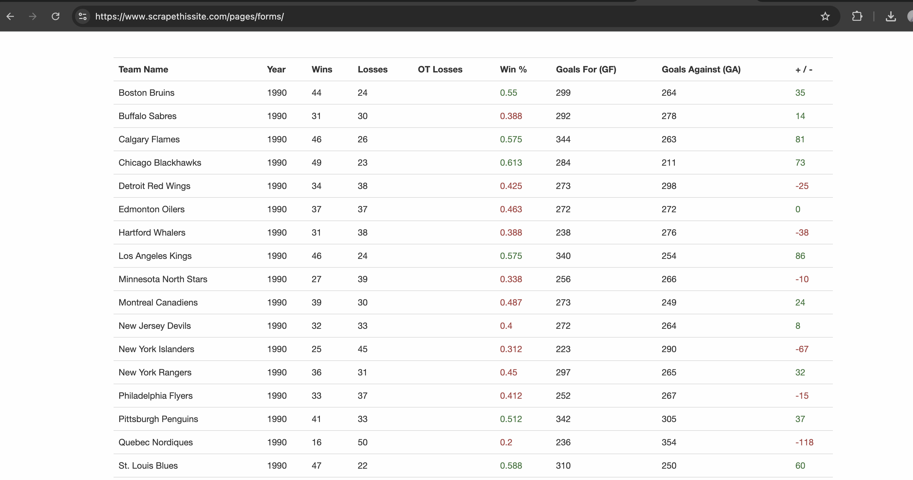
Task: Select the Pittsburgh Penguins row name
Action: (158, 419)
